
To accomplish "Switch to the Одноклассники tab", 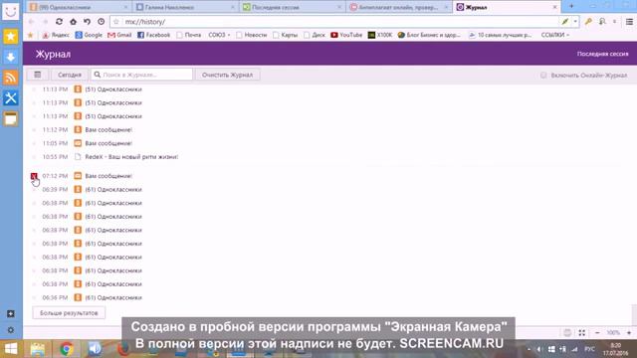I will (80, 7).
